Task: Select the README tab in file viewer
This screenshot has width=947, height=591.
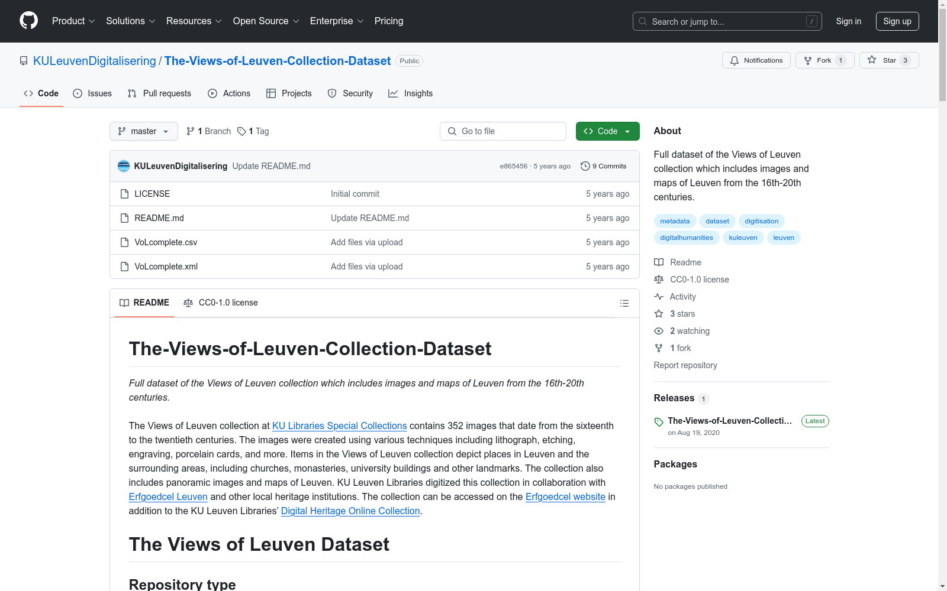Action: 144,303
